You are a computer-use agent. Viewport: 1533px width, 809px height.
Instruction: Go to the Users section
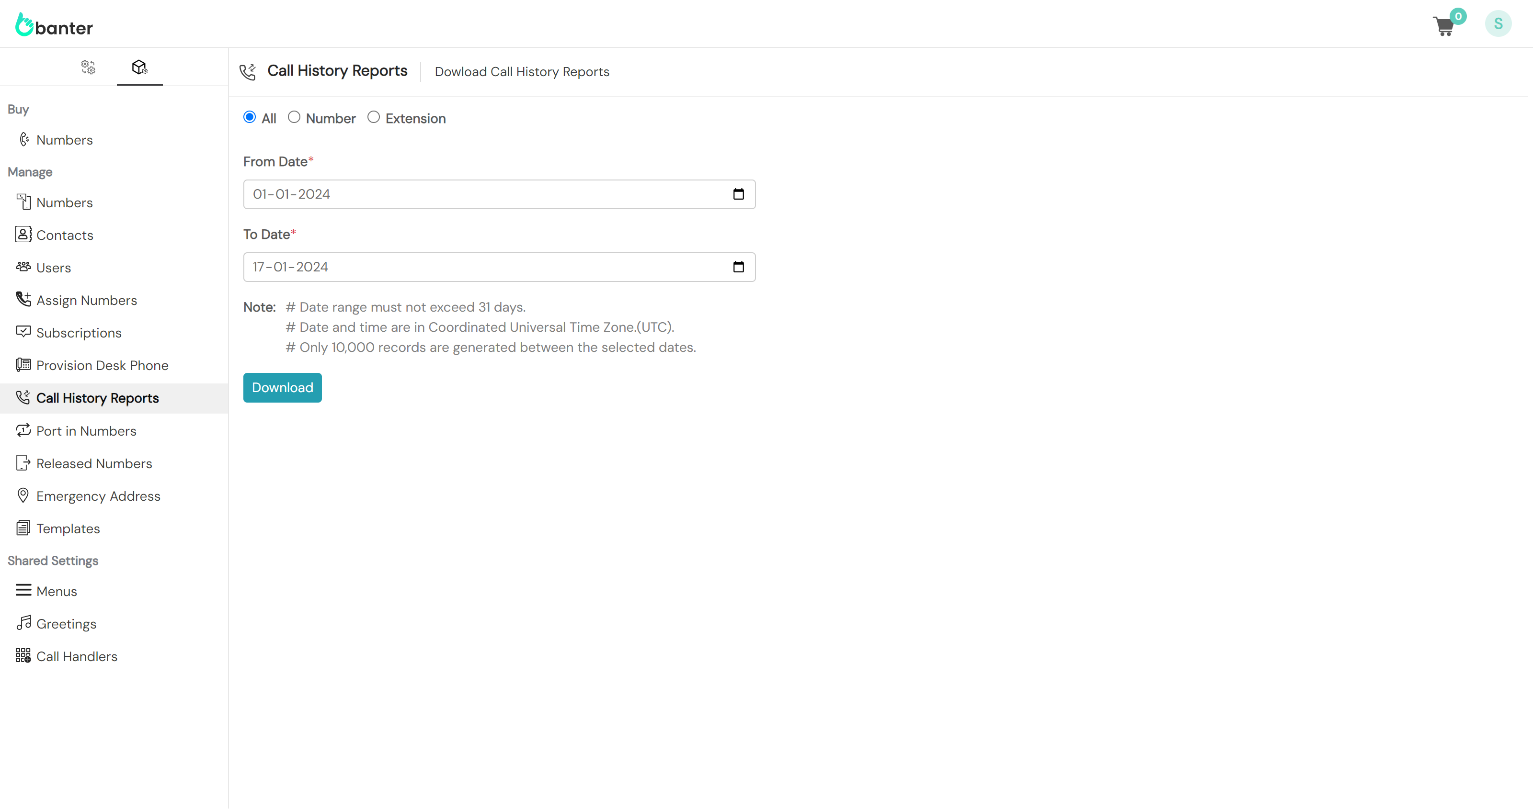pyautogui.click(x=53, y=268)
